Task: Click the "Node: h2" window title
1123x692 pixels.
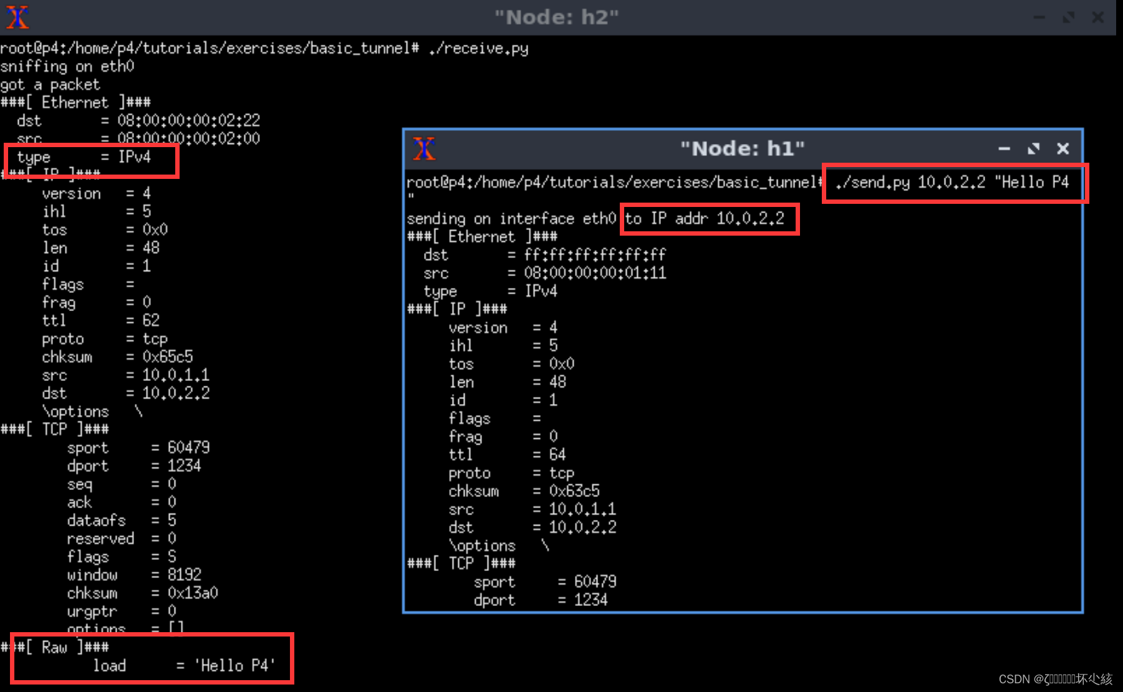Action: [556, 17]
